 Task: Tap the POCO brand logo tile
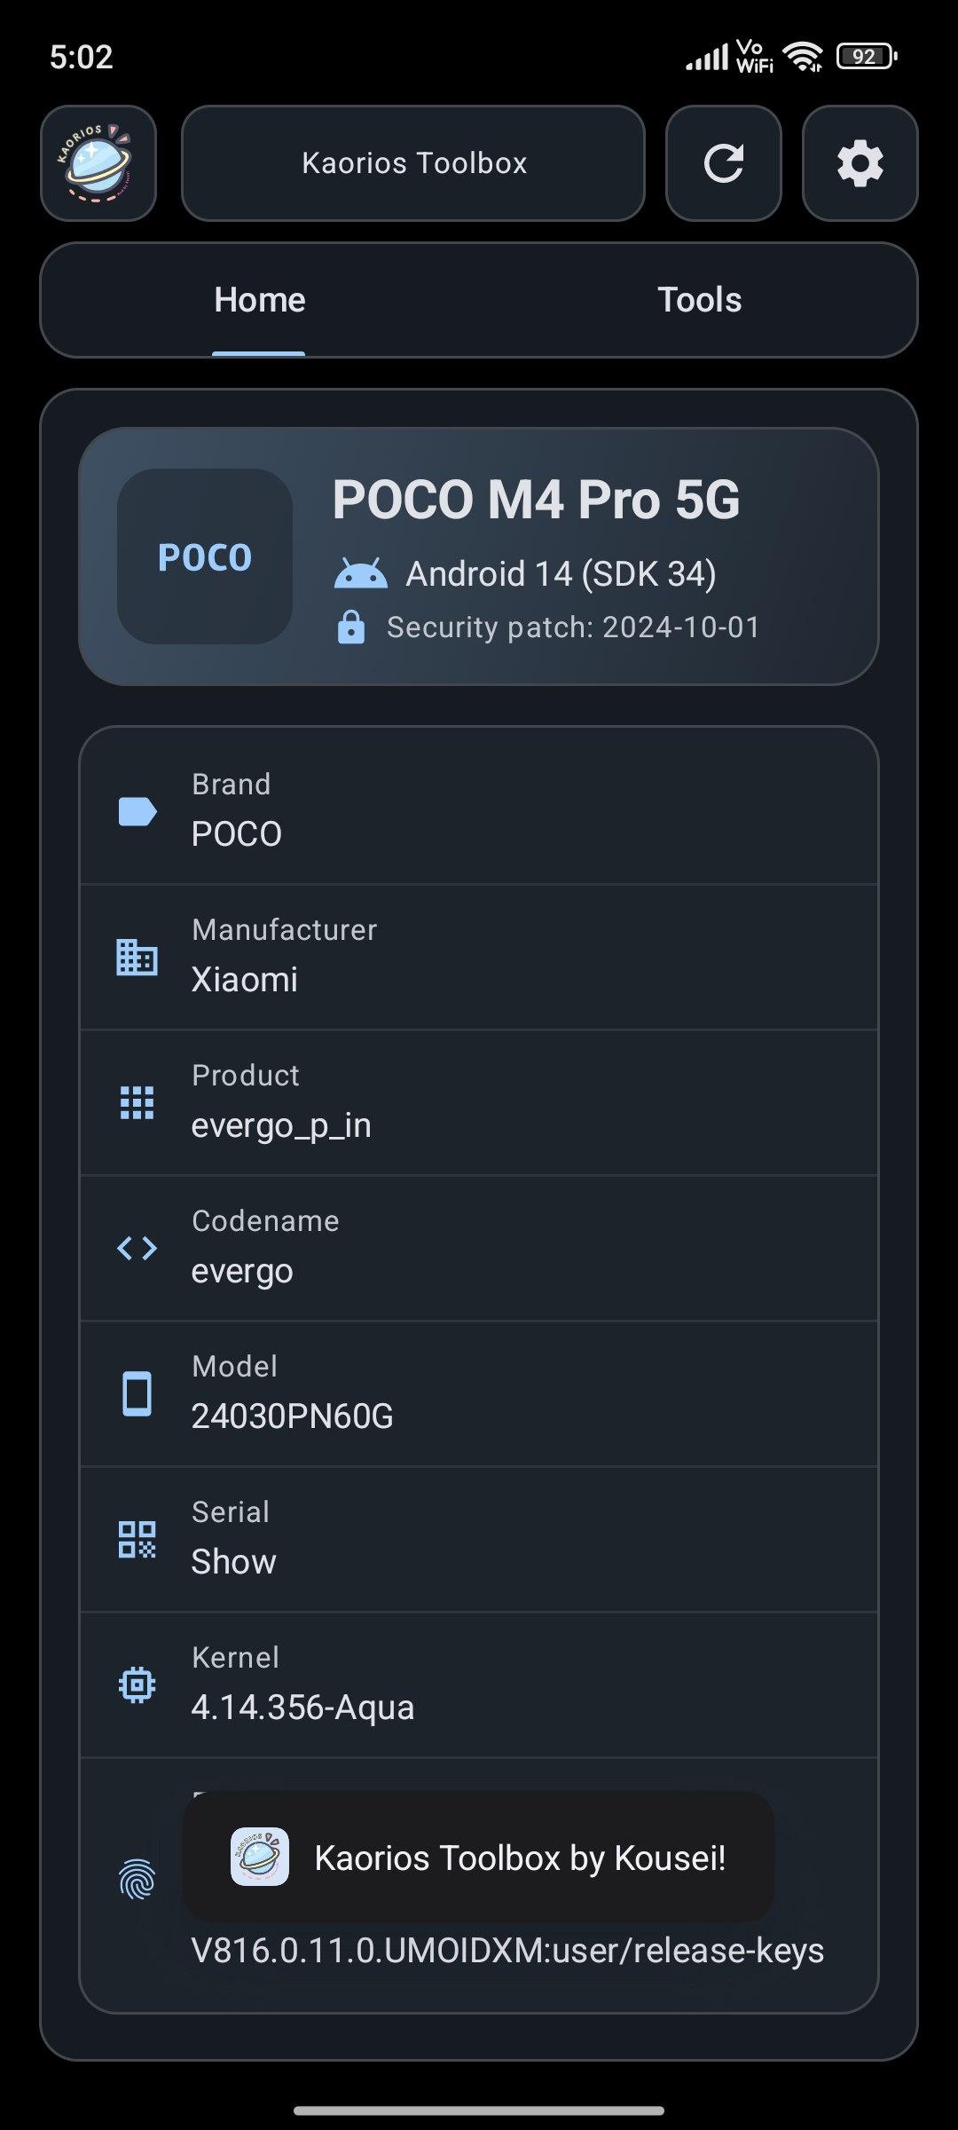pos(205,556)
